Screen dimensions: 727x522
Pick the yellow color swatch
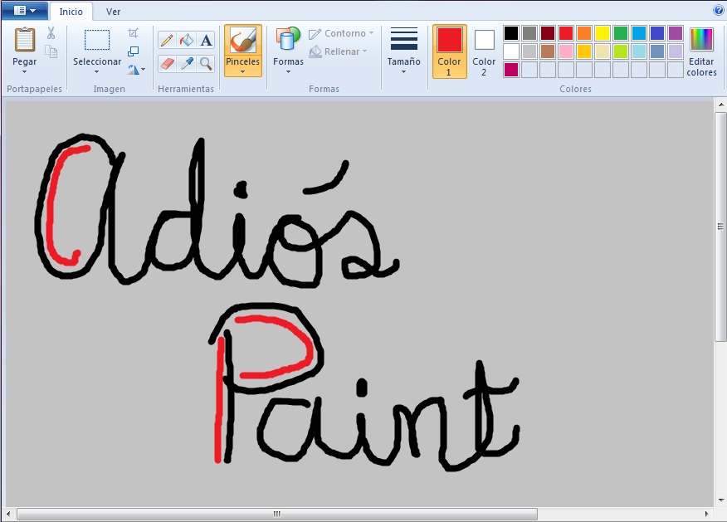pos(603,33)
